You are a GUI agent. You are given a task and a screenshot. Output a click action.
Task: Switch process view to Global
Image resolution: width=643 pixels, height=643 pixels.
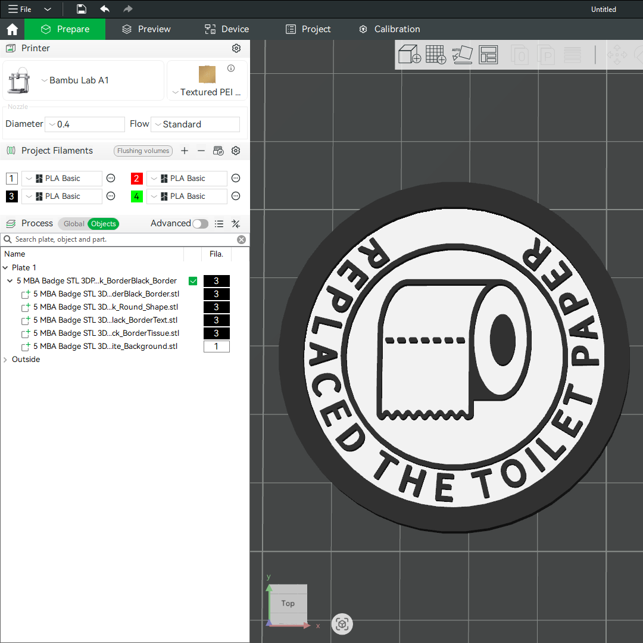coord(74,224)
